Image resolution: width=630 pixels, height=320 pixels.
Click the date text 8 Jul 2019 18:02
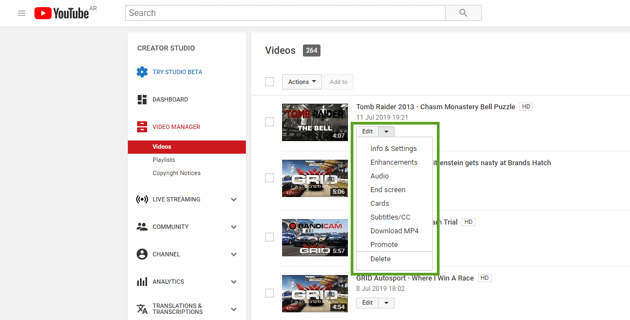[x=380, y=289]
